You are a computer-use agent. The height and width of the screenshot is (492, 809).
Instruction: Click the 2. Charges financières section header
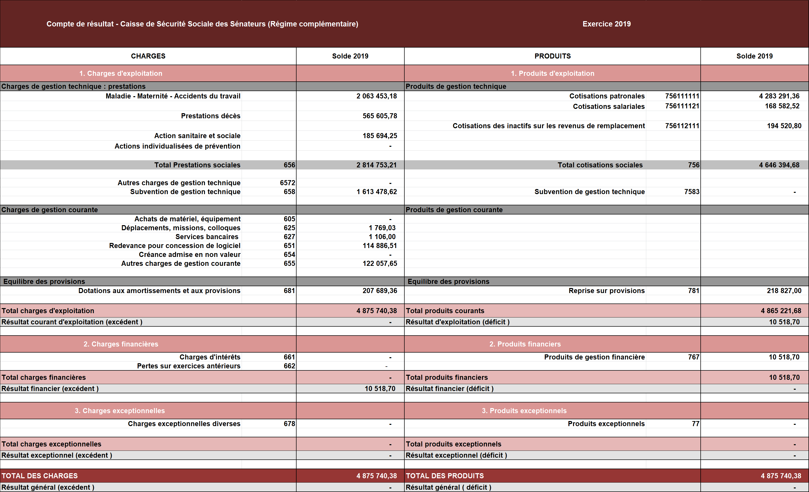pos(121,344)
